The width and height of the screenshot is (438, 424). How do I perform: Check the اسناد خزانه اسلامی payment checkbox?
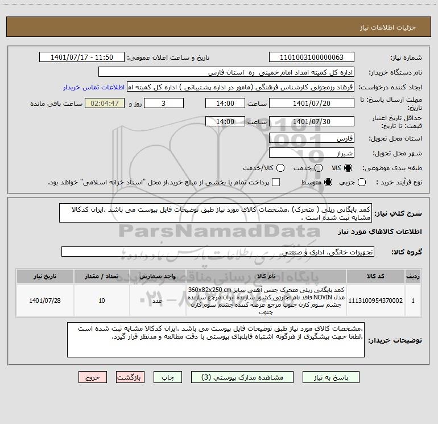pyautogui.click(x=276, y=182)
